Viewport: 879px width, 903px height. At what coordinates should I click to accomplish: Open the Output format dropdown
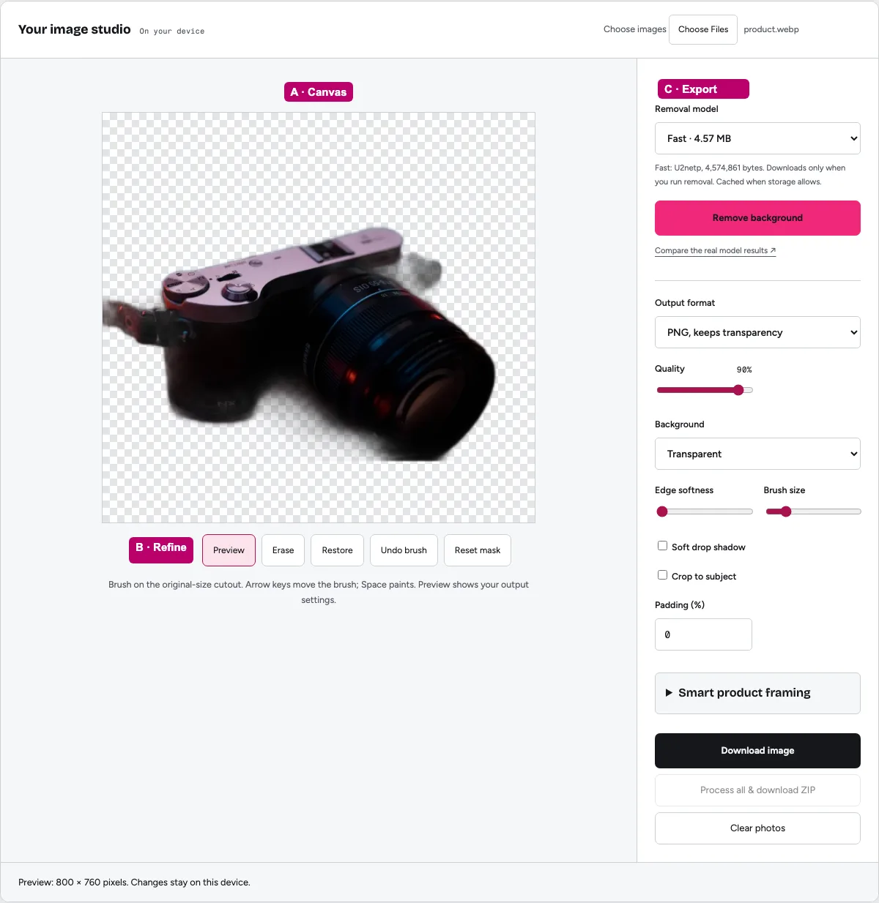click(757, 332)
